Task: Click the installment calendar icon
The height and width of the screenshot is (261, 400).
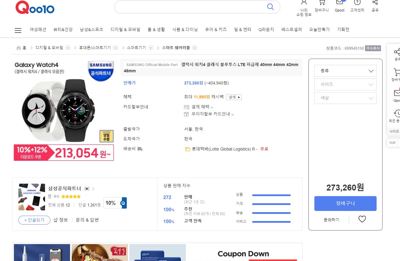Action: tap(186, 114)
